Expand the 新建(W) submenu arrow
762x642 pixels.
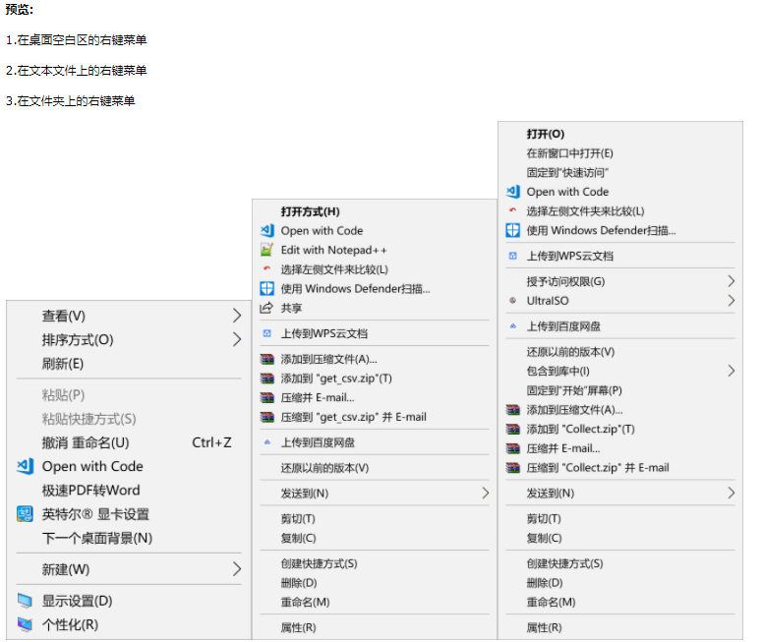237,568
